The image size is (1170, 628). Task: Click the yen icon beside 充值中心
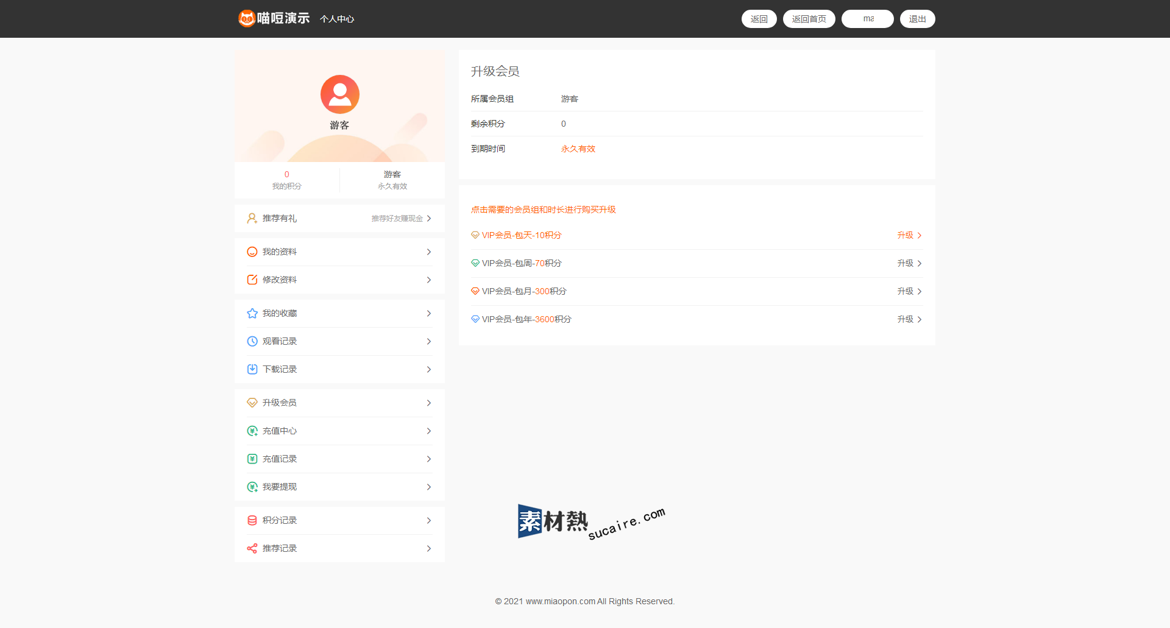[x=252, y=431]
